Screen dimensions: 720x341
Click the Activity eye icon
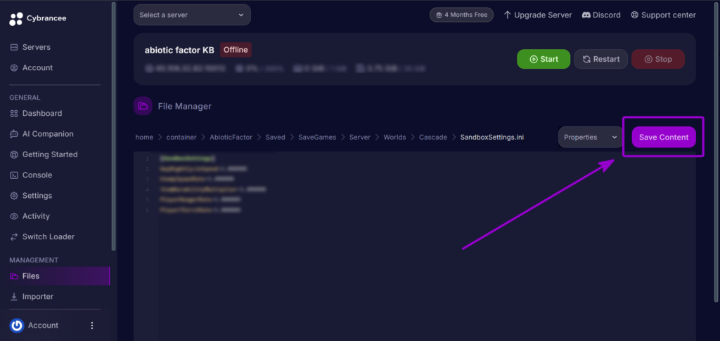tap(14, 216)
